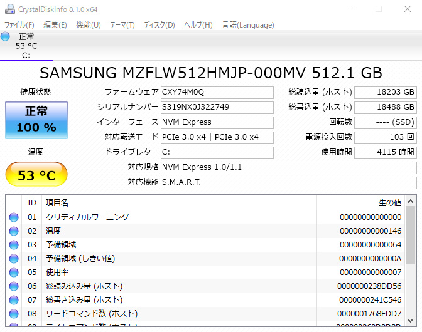Click the serial number field S319NX0J322749

tap(217, 107)
